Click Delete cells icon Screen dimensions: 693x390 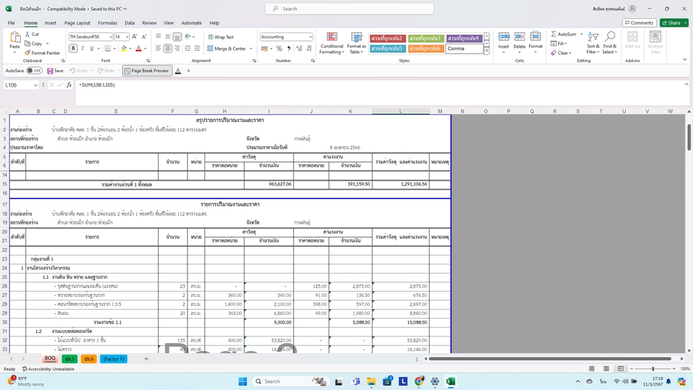click(520, 37)
